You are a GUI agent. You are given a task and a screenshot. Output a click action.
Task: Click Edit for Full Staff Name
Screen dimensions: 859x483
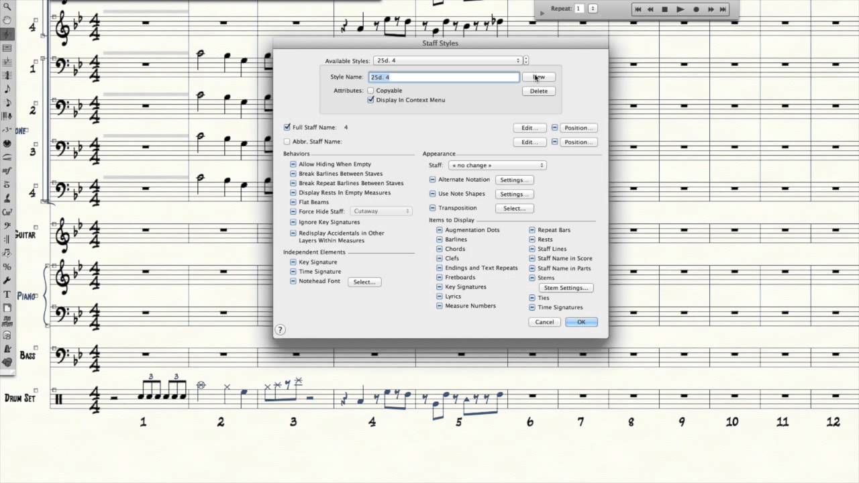pos(530,127)
